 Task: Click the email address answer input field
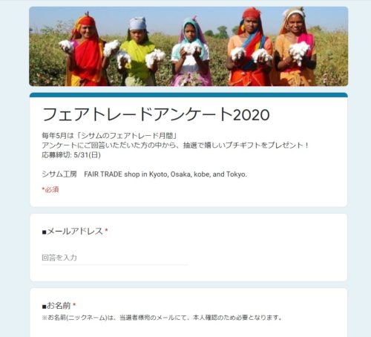[x=115, y=258]
